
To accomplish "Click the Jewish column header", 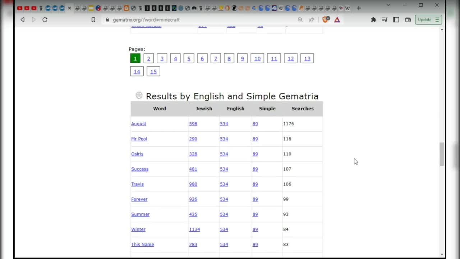I will click(x=204, y=109).
